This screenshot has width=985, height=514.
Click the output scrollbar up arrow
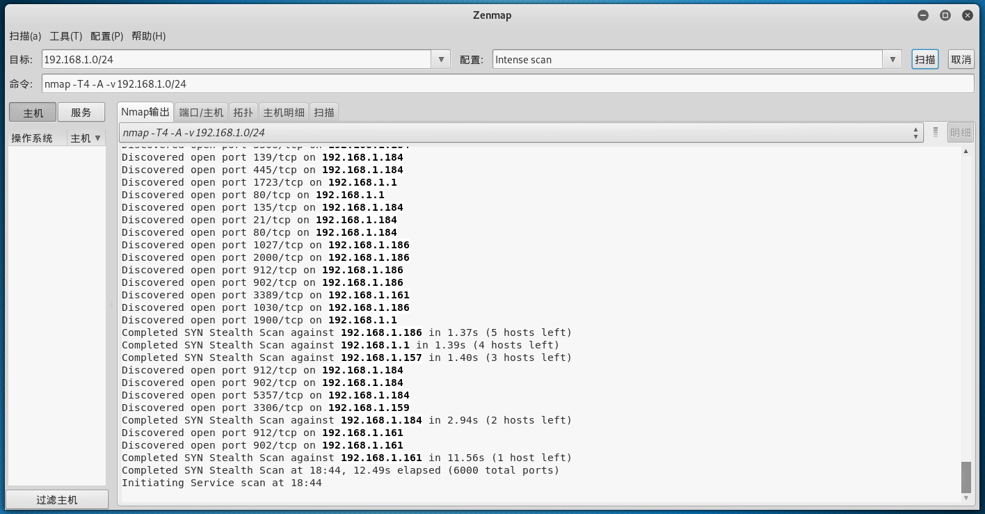[x=966, y=152]
